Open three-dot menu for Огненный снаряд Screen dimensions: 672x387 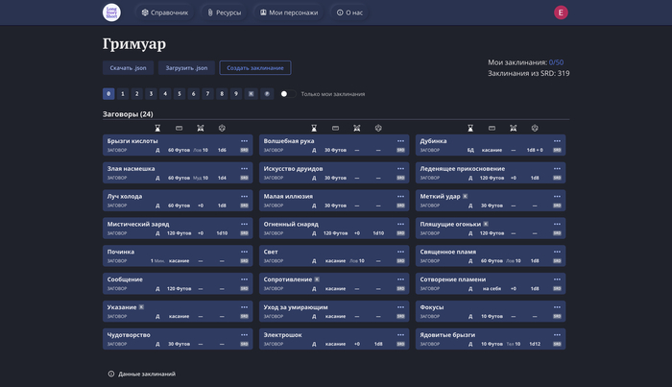400,224
